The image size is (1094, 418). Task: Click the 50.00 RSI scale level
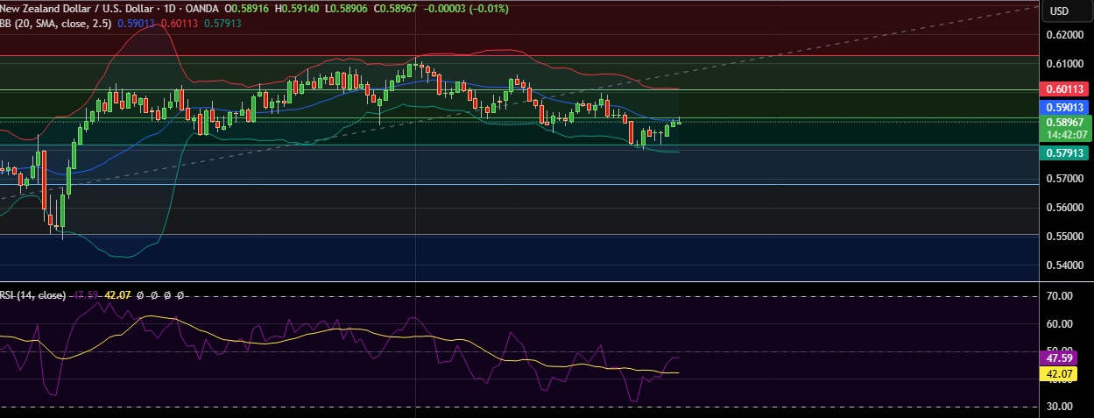1060,347
